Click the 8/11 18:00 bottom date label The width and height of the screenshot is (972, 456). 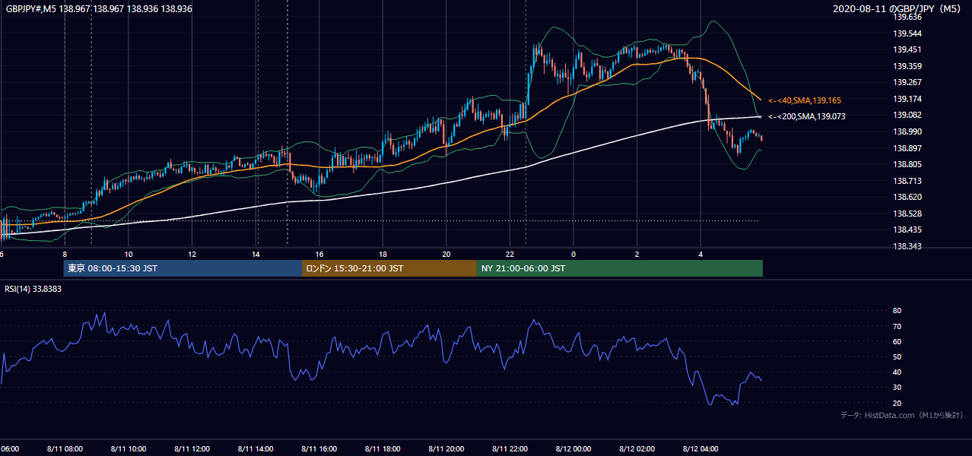pyautogui.click(x=383, y=448)
